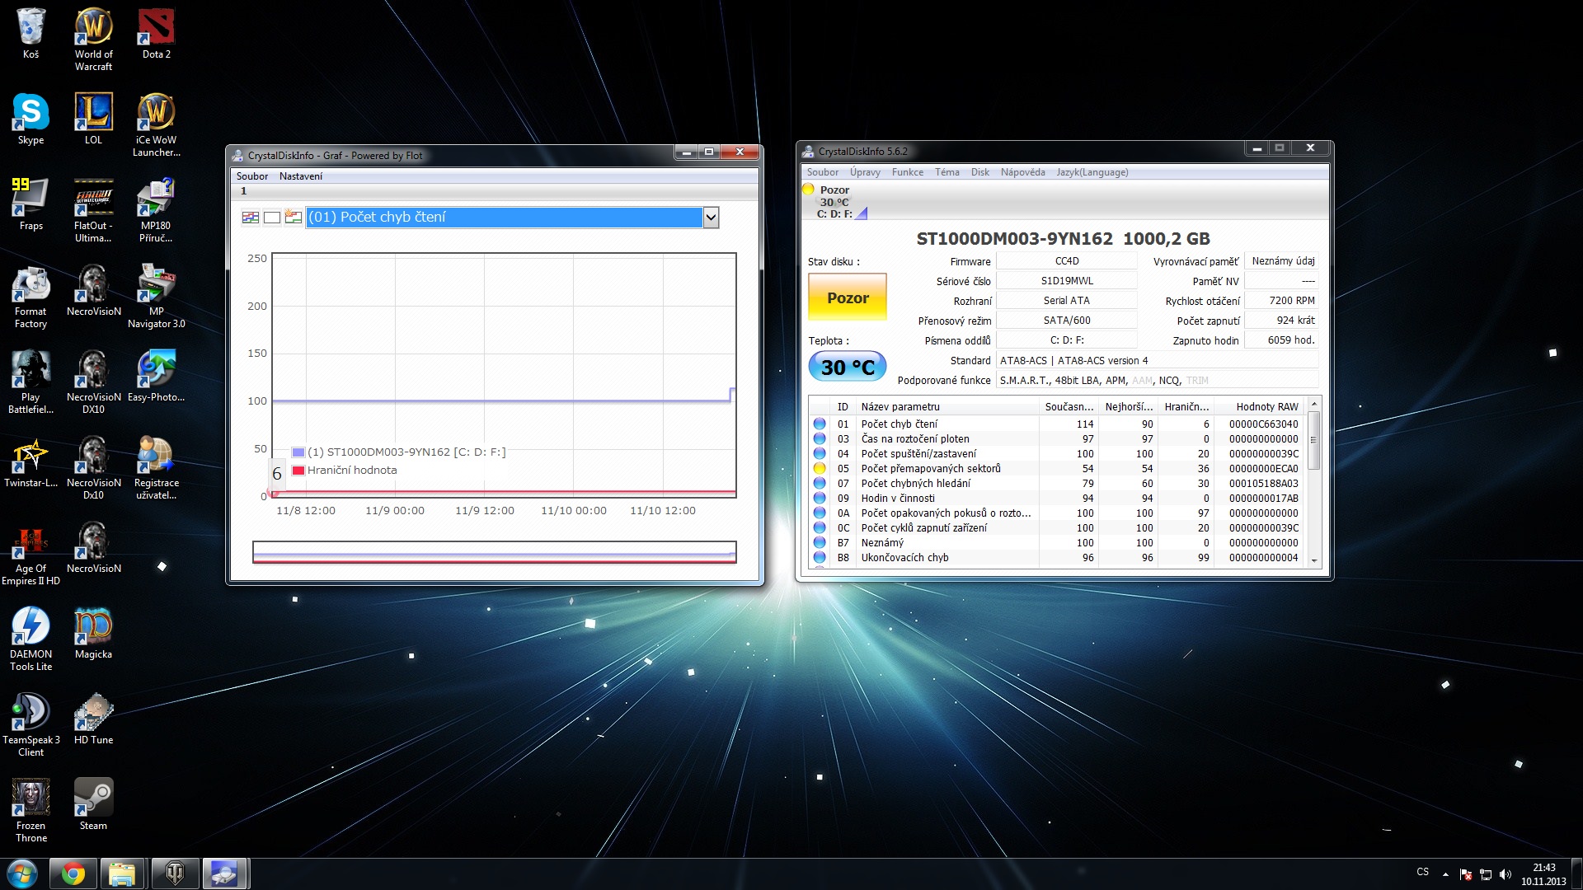Open Funkce menu in CrystalDiskInfo
This screenshot has width=1583, height=890.
click(907, 172)
